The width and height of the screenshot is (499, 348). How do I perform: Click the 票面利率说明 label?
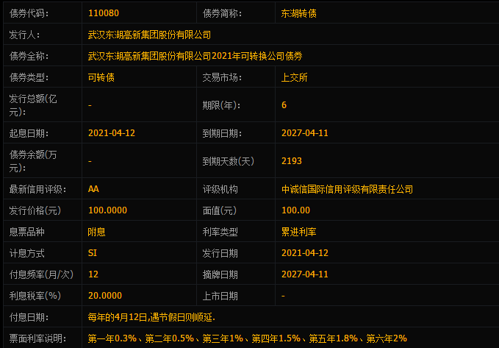point(37,338)
